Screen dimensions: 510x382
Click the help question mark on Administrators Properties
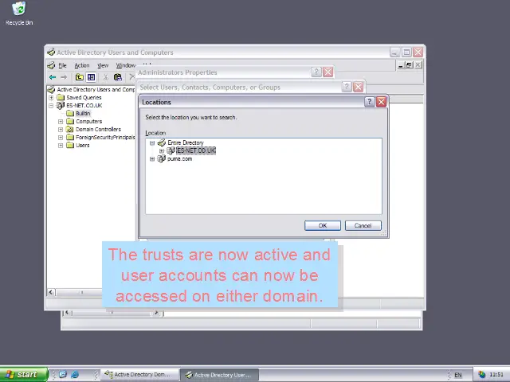[316, 72]
